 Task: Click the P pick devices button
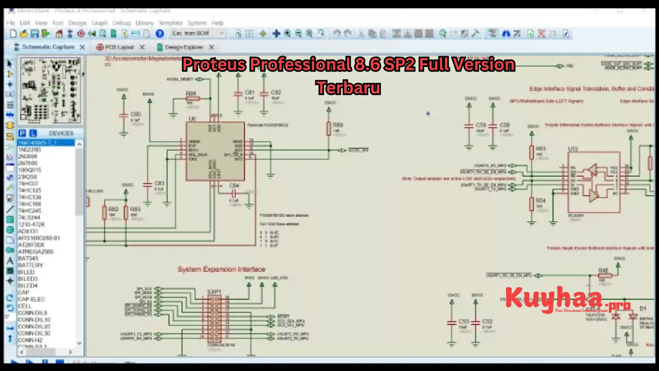click(x=22, y=133)
